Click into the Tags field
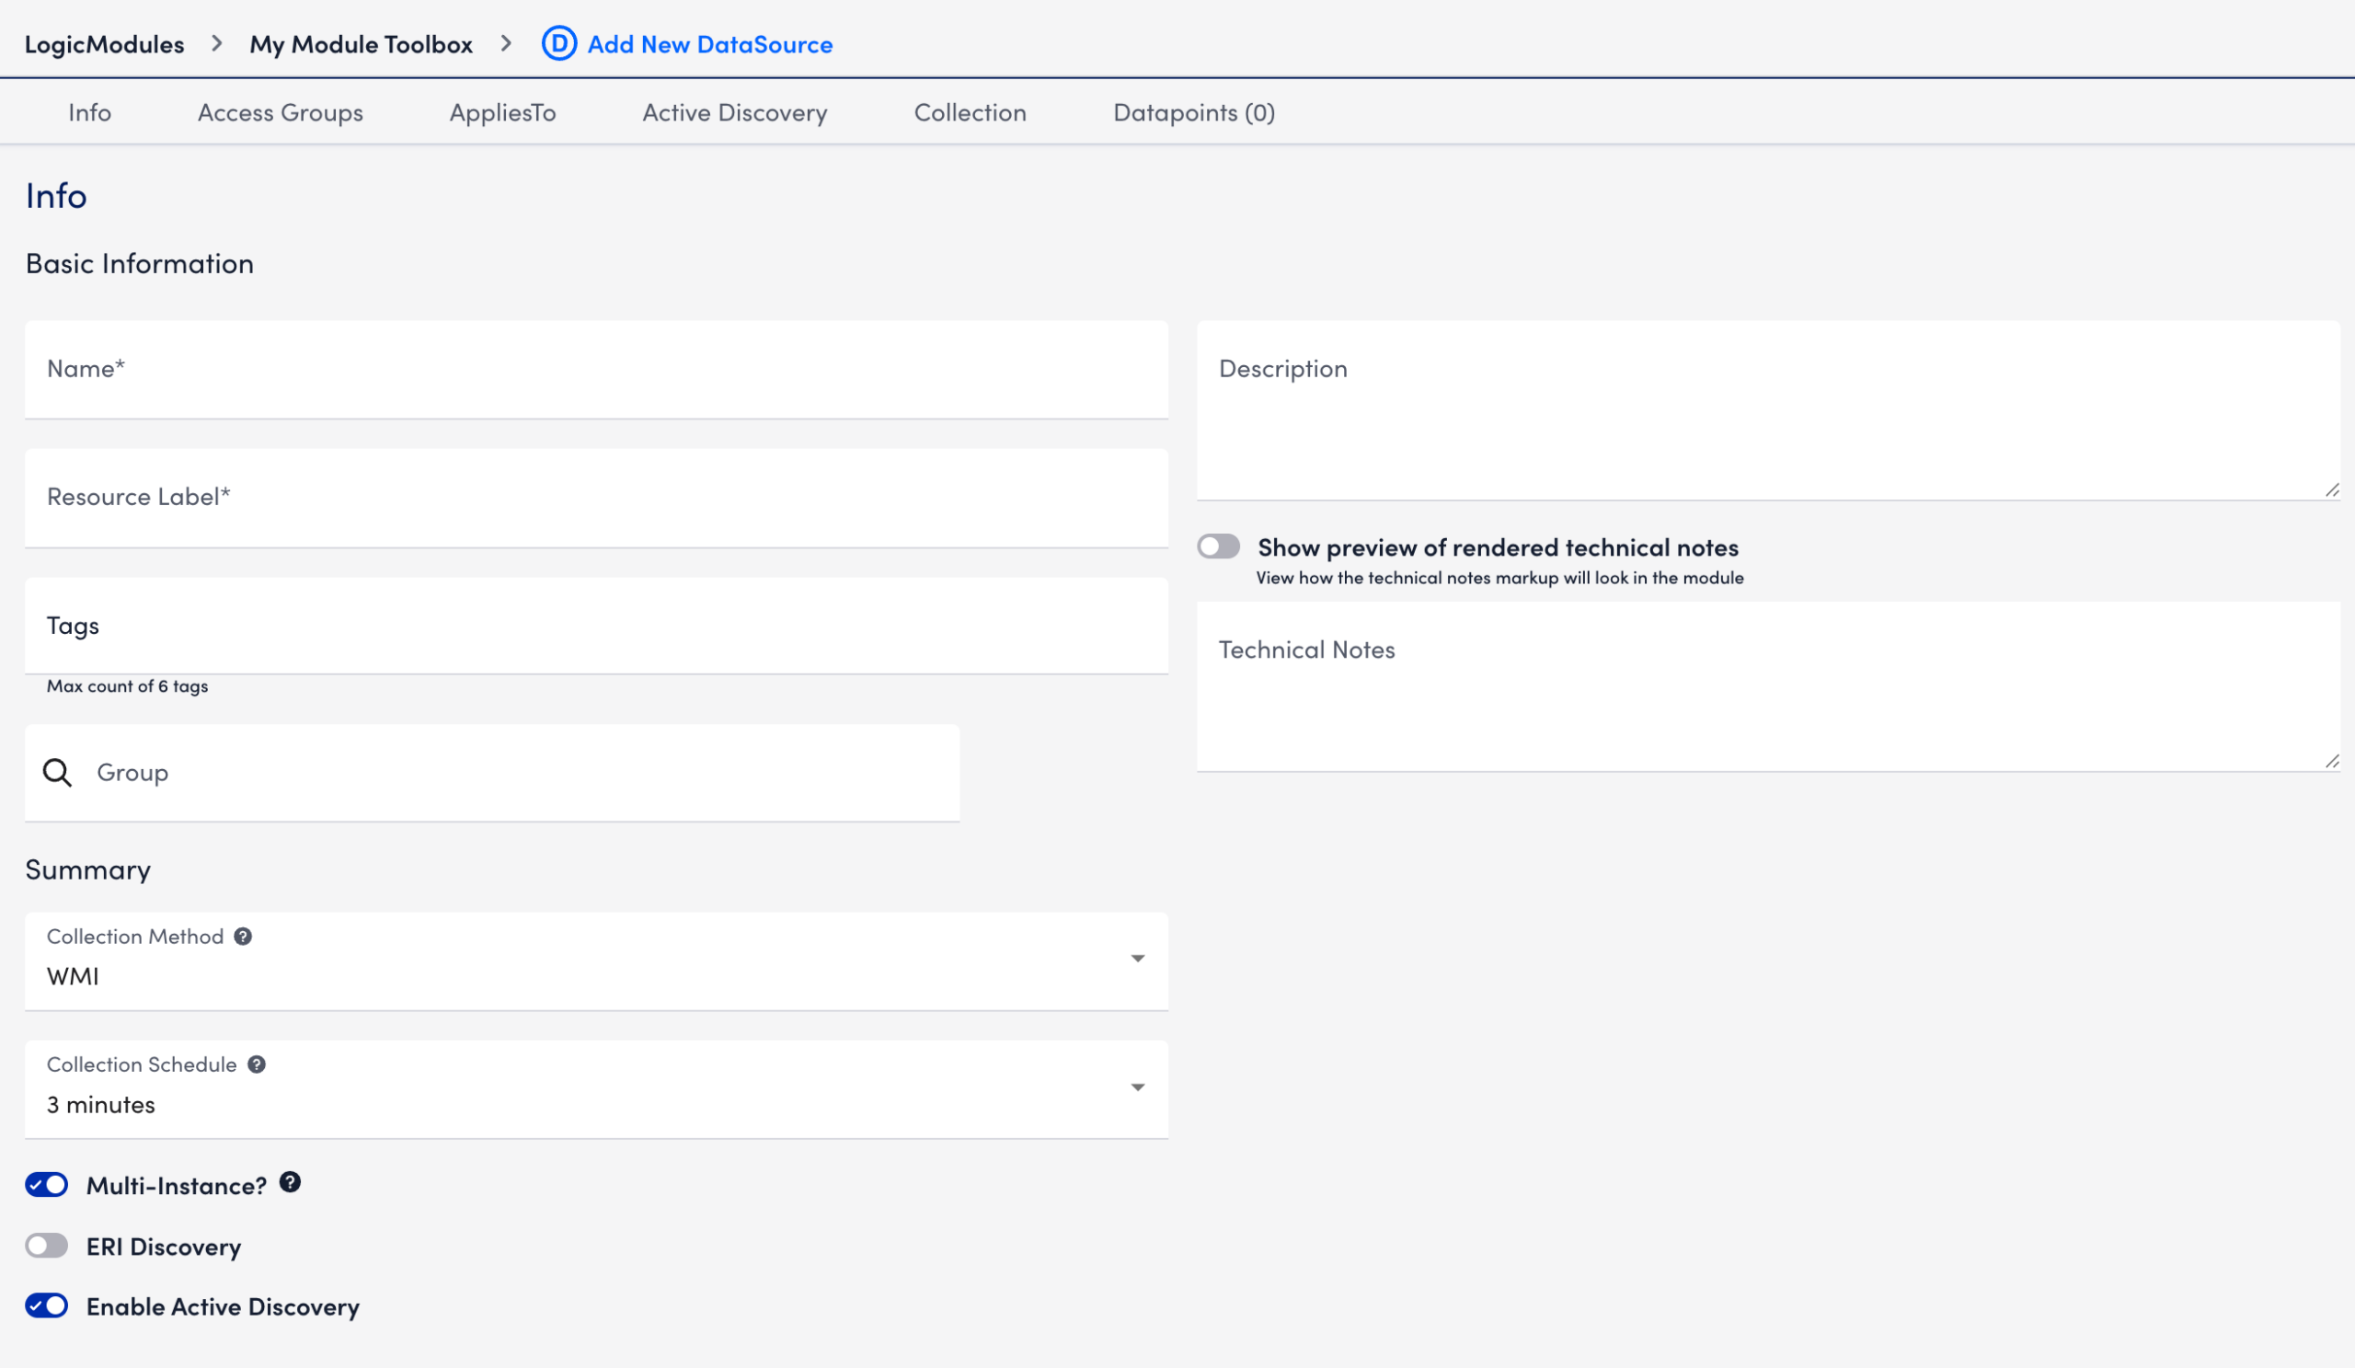This screenshot has width=2355, height=1368. click(x=596, y=627)
